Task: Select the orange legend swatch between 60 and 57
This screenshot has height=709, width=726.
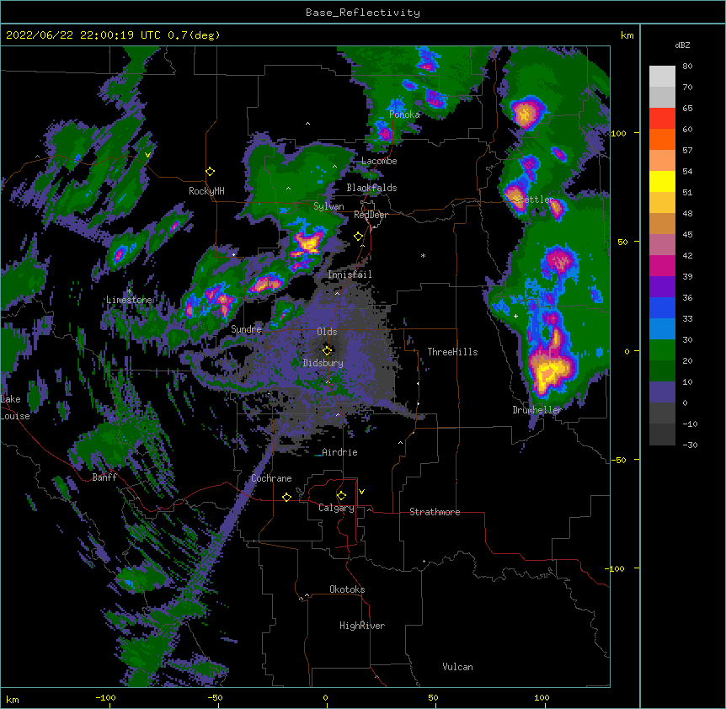Action: [662, 139]
